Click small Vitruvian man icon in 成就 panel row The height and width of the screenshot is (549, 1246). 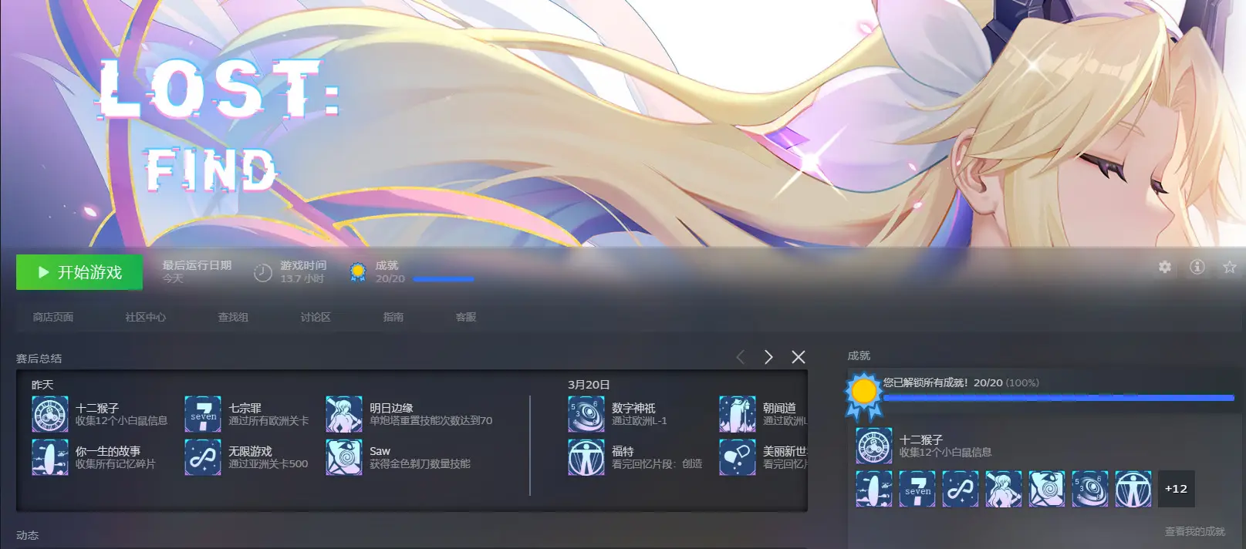pos(1133,489)
